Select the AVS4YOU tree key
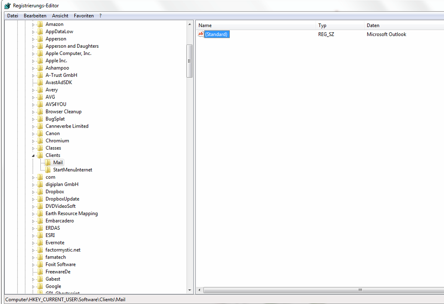The height and width of the screenshot is (304, 444). (x=56, y=104)
